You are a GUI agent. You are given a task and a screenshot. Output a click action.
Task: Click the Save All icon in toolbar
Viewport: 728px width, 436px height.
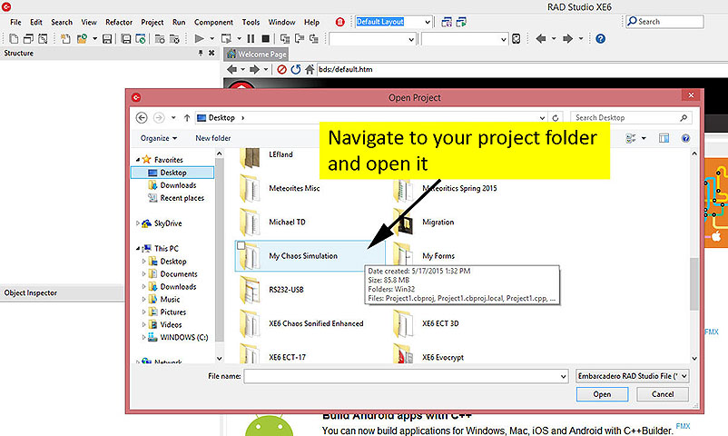(x=126, y=38)
